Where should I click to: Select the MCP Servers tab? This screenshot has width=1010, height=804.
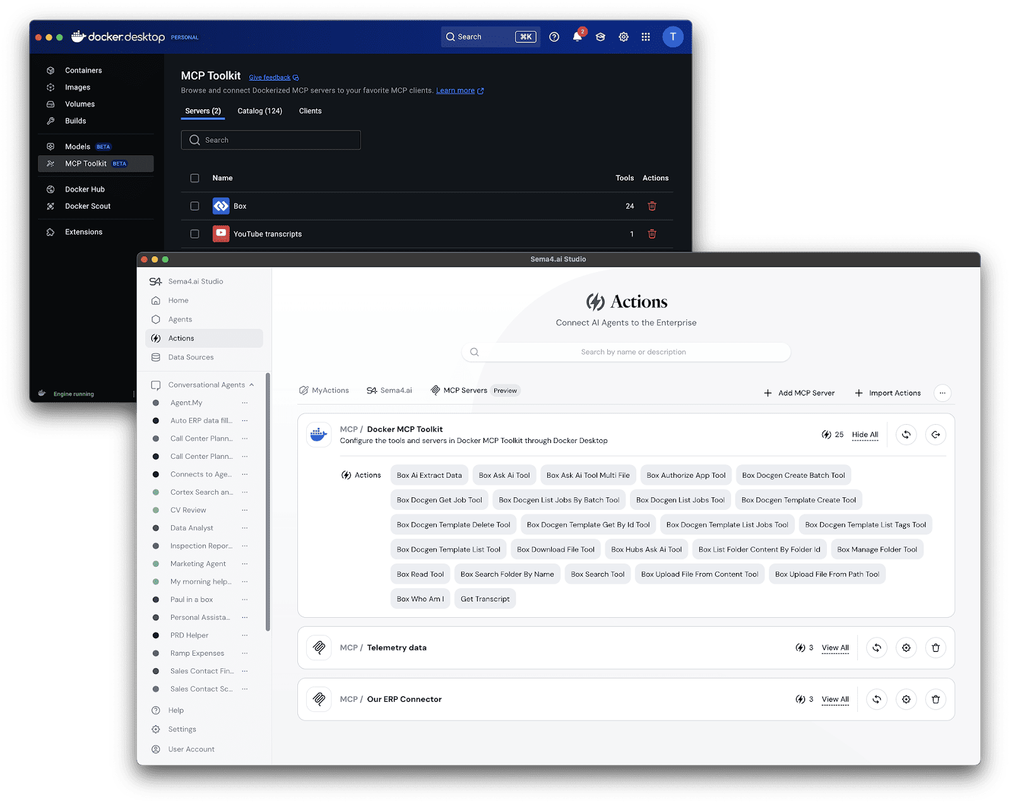point(474,391)
